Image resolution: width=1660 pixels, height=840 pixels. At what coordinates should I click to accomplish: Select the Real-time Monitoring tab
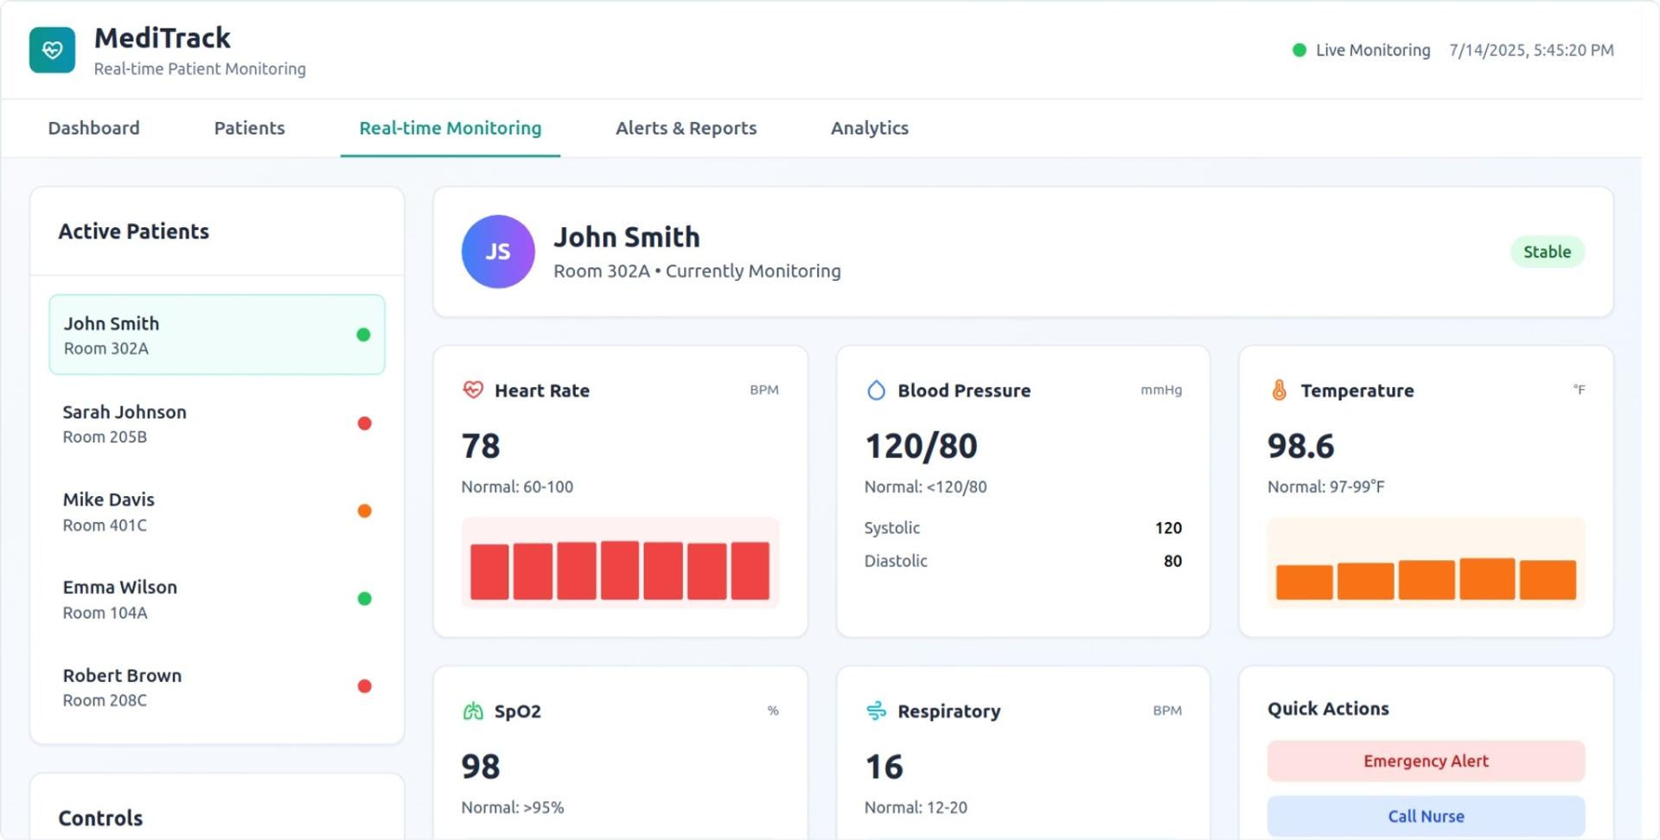click(450, 128)
